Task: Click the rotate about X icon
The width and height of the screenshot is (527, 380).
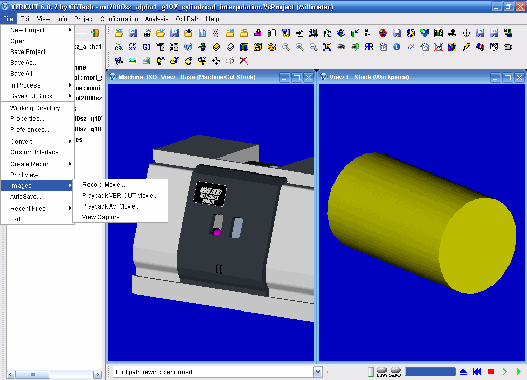Action: coord(161,61)
